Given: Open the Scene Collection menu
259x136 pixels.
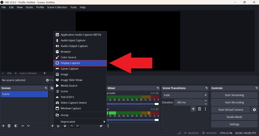Looking at the screenshot, I should (x=57, y=7).
